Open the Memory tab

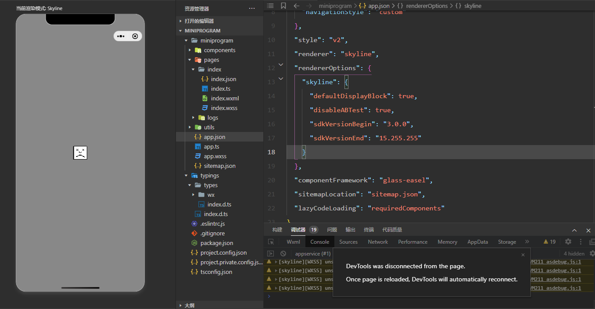pos(448,242)
